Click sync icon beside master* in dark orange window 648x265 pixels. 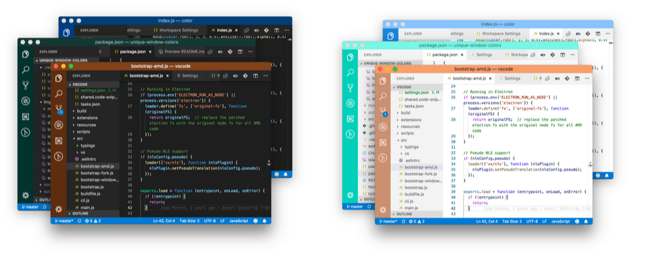(x=79, y=221)
